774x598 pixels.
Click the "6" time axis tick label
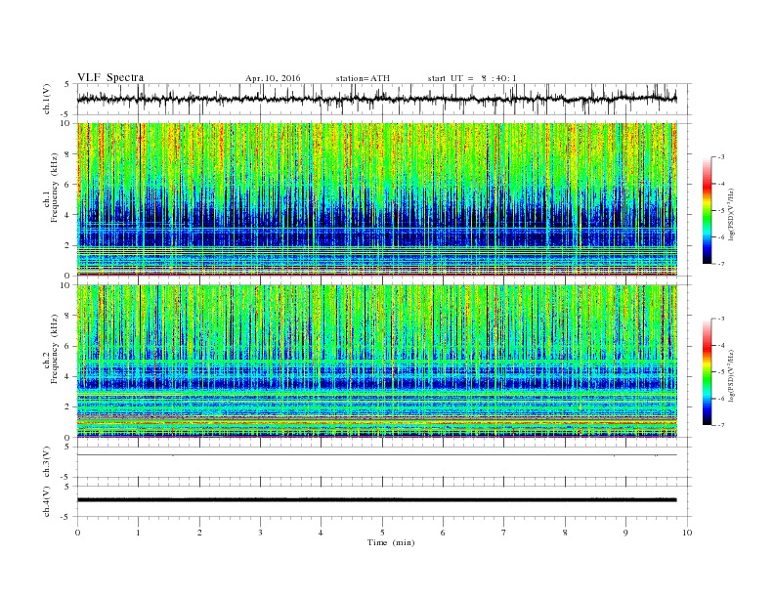click(444, 533)
